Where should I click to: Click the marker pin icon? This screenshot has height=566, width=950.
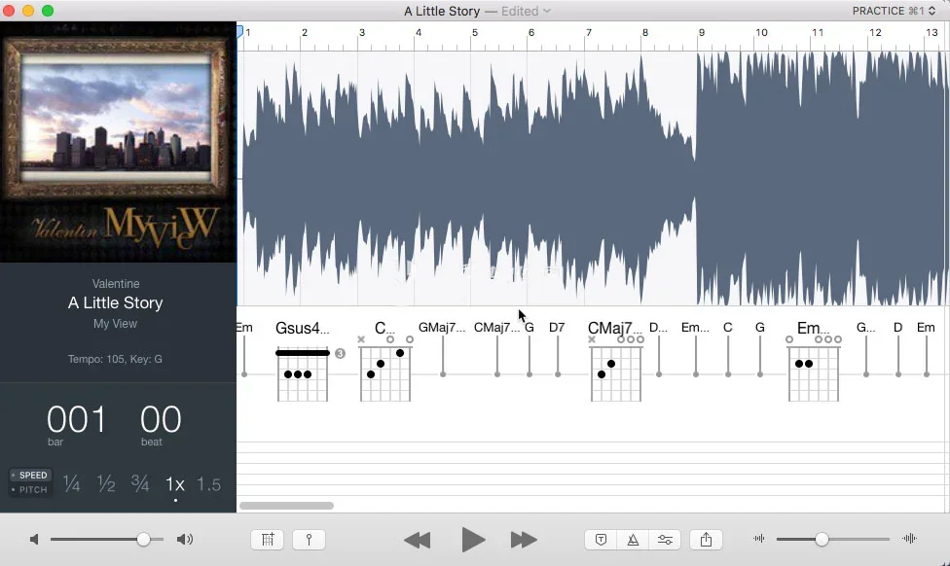(x=309, y=540)
